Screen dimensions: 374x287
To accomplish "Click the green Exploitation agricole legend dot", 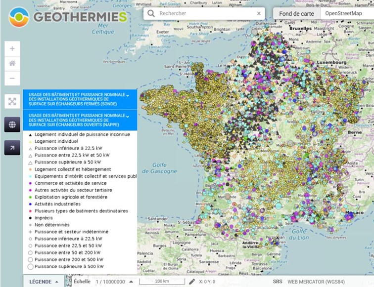I will (30, 197).
